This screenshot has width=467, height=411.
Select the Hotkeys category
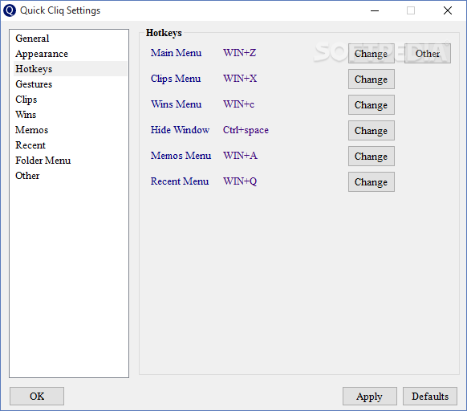pos(71,69)
